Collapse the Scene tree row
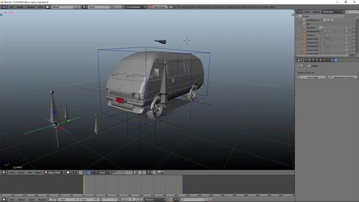Image resolution: width=359 pixels, height=202 pixels. [298, 16]
